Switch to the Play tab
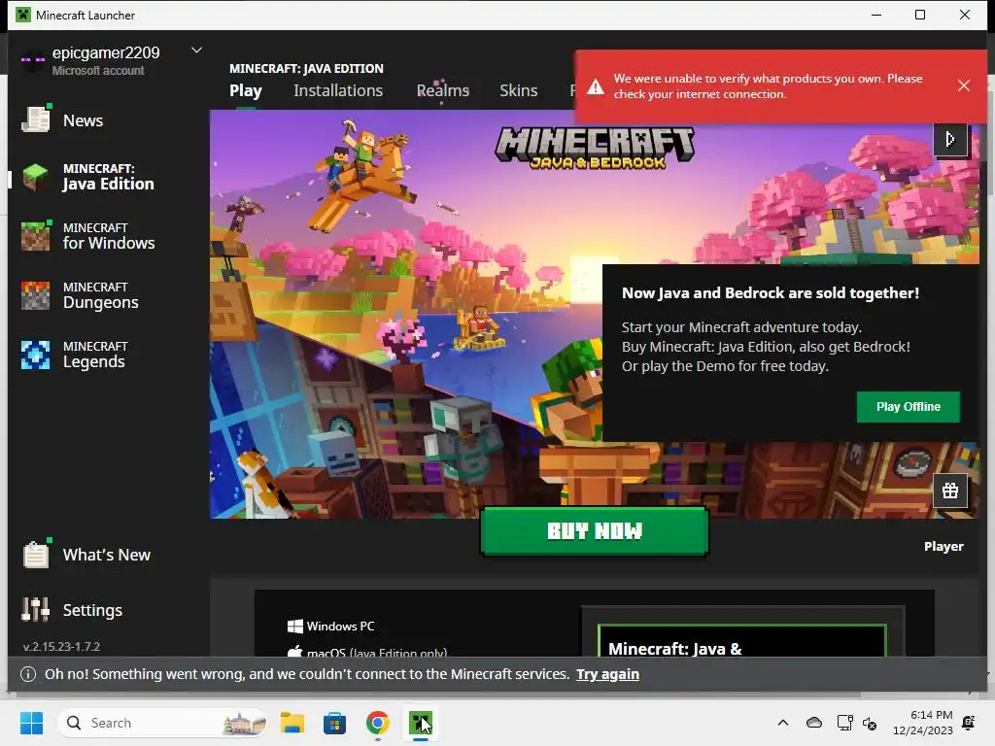This screenshot has height=746, width=995. click(246, 90)
